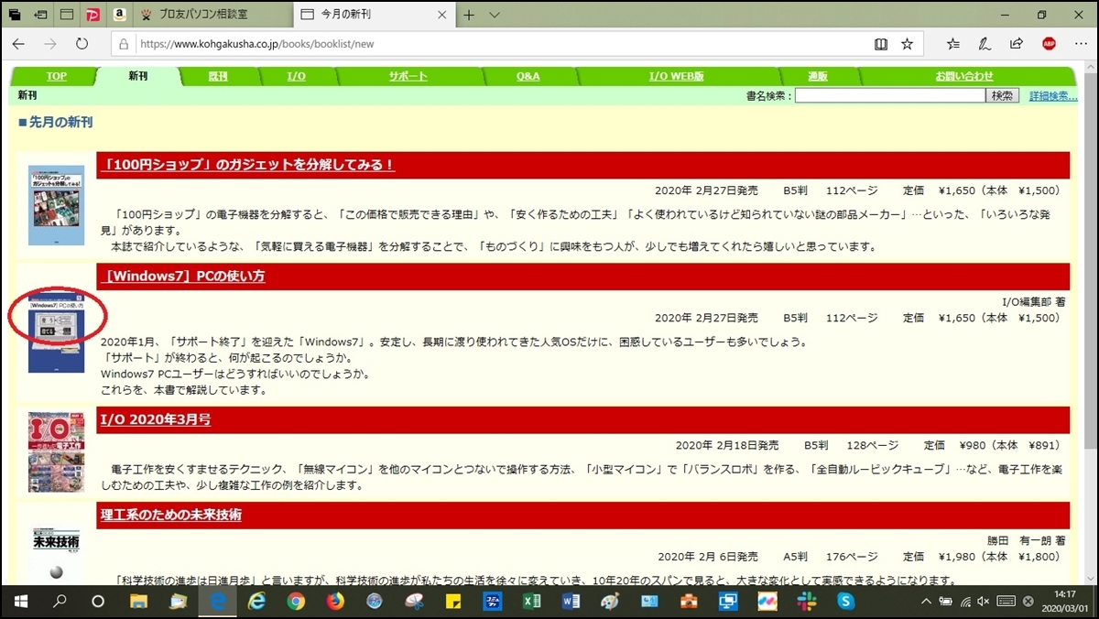
Task: Open Cortana circle icon
Action: tap(98, 603)
